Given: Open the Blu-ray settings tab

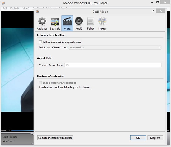Looking at the screenshot, I should [x=102, y=23].
